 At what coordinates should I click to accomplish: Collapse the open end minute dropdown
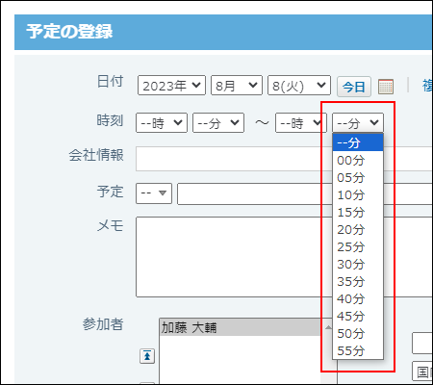click(358, 122)
